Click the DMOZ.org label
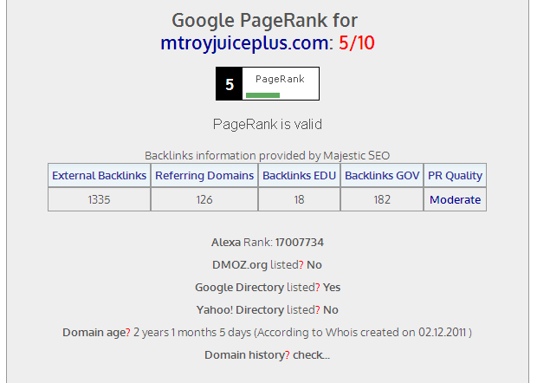 point(240,265)
